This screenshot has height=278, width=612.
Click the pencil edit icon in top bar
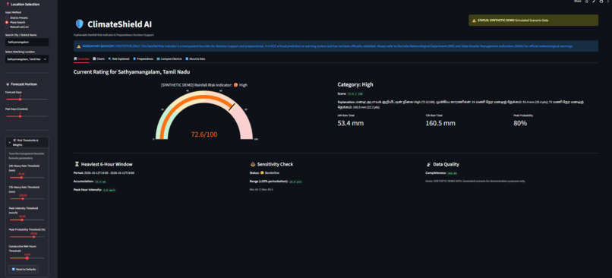(x=594, y=2)
